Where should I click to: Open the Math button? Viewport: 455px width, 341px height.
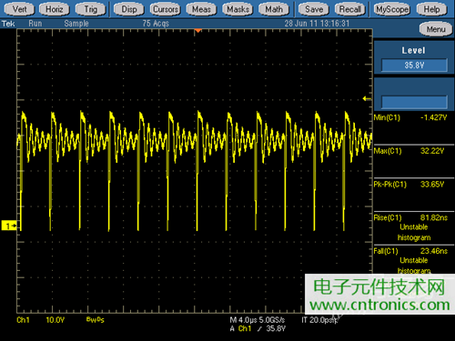pos(274,9)
